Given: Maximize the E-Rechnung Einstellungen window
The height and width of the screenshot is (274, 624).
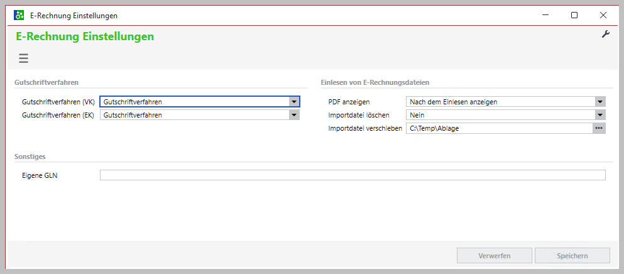Looking at the screenshot, I should click(574, 15).
